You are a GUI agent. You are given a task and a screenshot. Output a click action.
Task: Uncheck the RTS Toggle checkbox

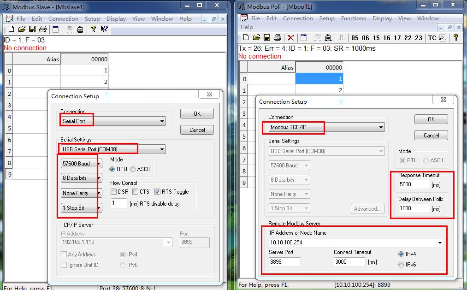coord(158,192)
